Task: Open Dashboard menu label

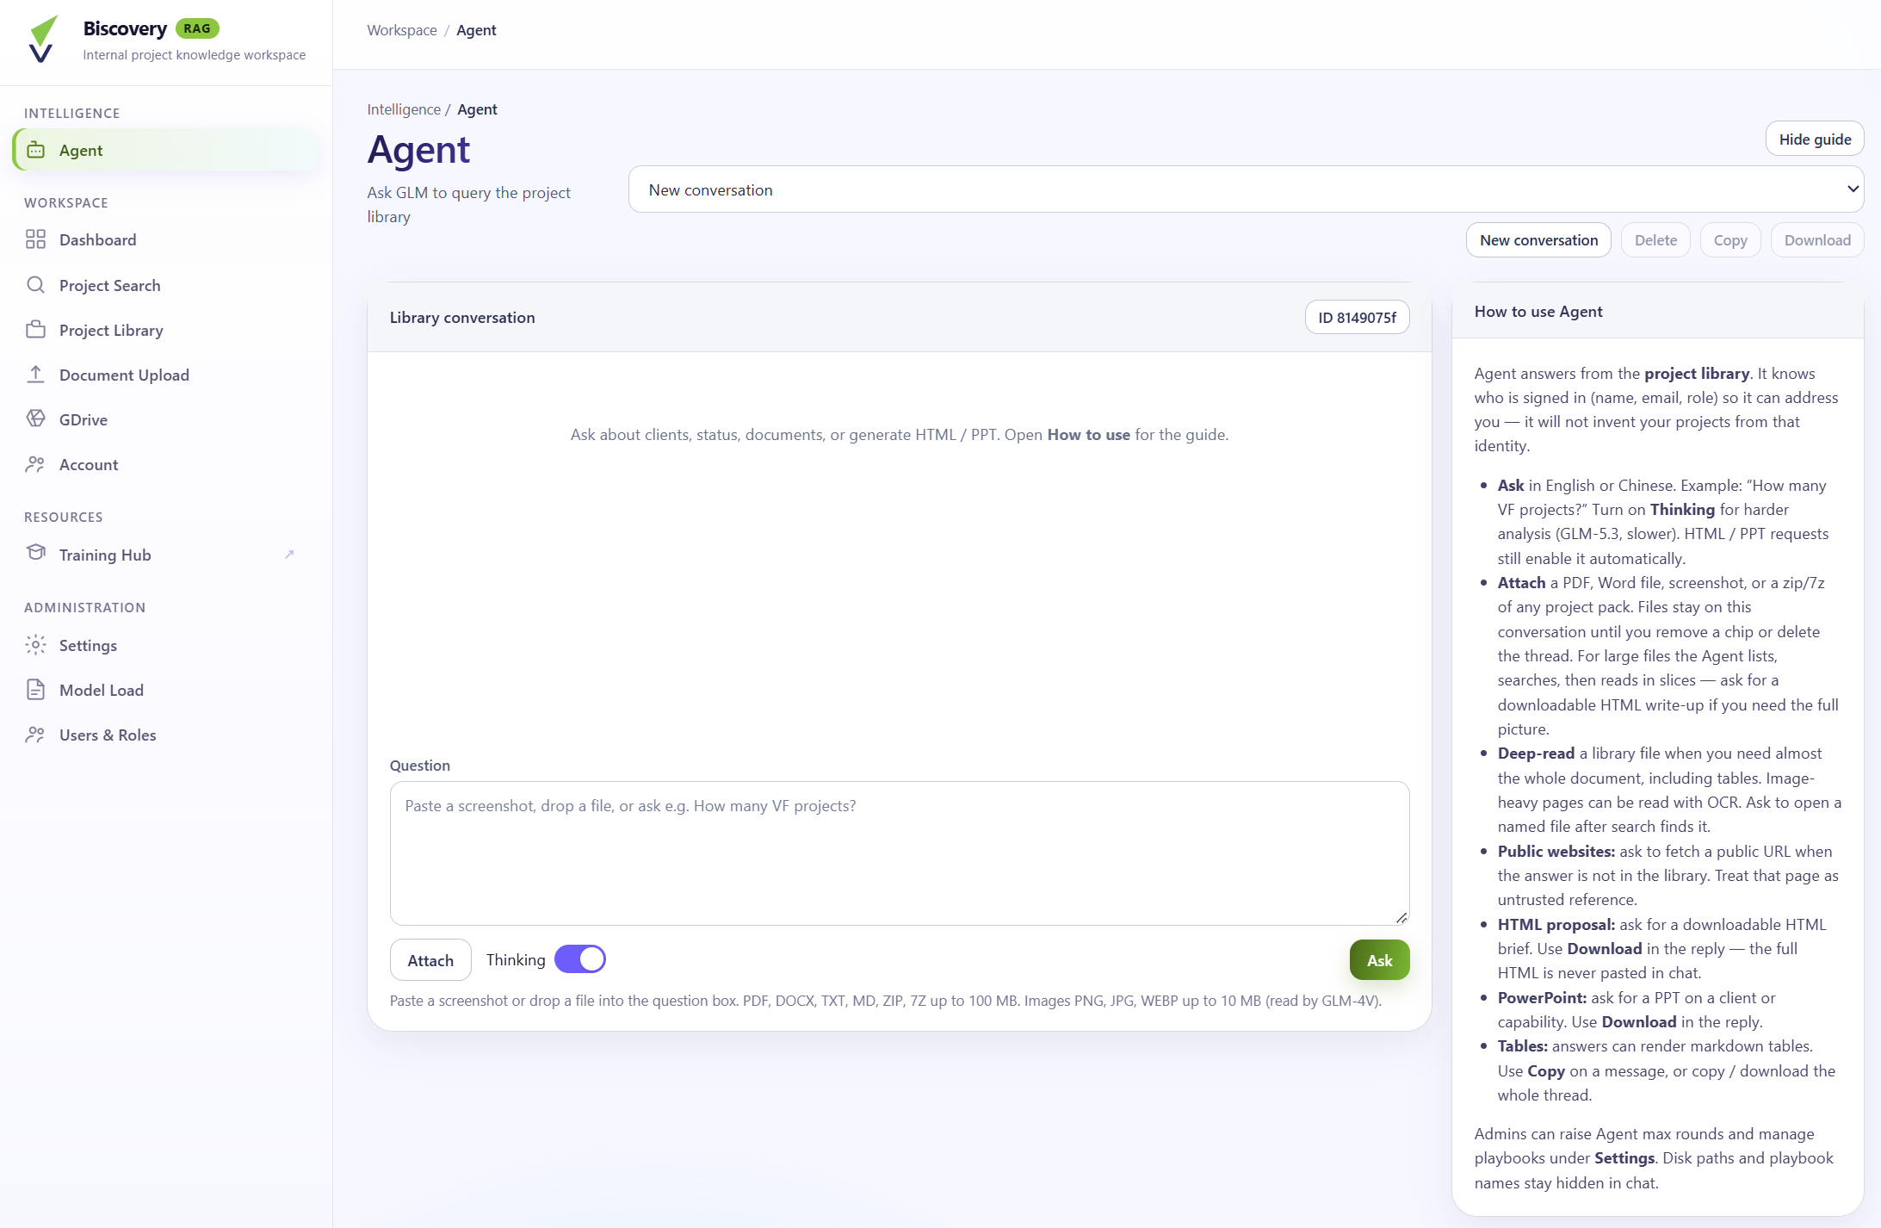Action: tap(97, 240)
